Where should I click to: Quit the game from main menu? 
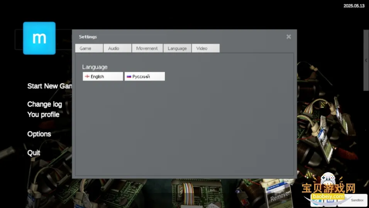(x=34, y=153)
